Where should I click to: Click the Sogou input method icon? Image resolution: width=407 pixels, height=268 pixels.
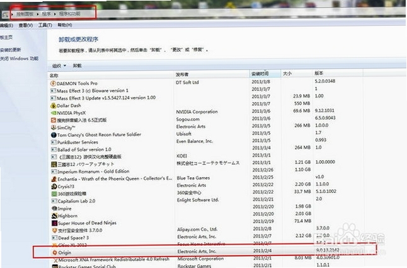pyautogui.click(x=54, y=120)
